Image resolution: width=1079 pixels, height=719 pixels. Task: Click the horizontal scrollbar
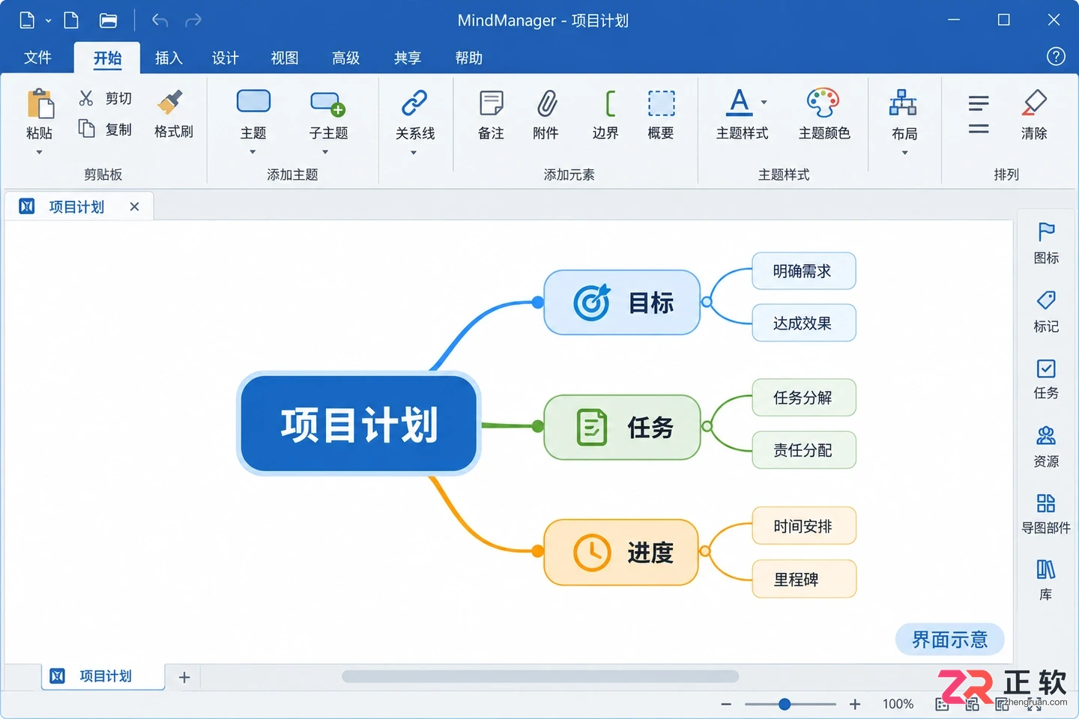point(540,676)
